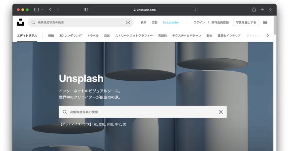Open visual search in hero search box

pyautogui.click(x=221, y=112)
